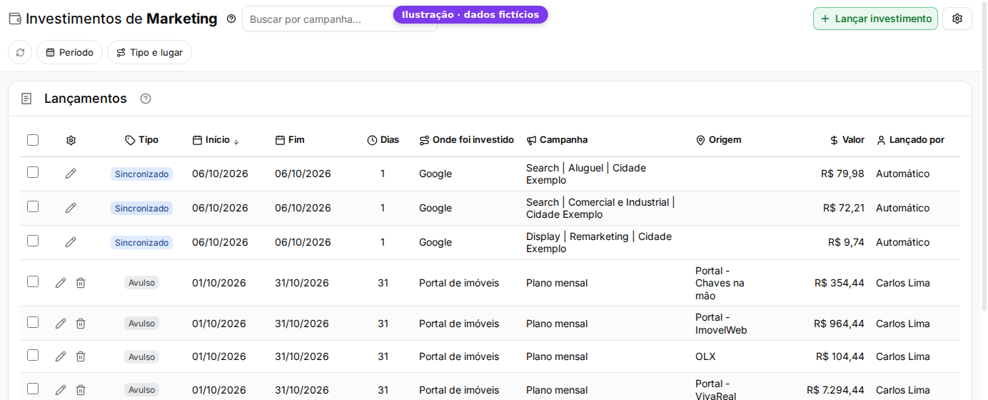Delete the Portal - ImovelWeb row
Viewport: 988px width, 400px height.
coord(81,324)
